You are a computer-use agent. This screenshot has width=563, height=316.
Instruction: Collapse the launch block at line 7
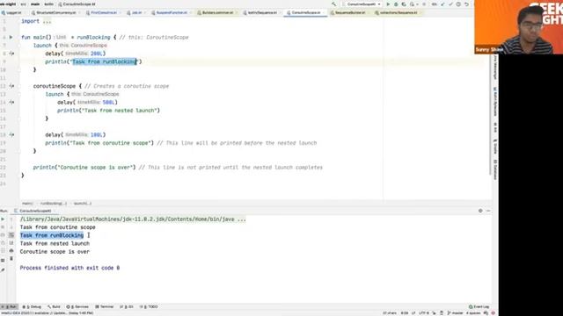pos(19,46)
